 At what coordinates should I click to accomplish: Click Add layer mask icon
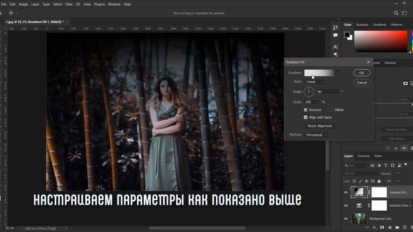382,227
